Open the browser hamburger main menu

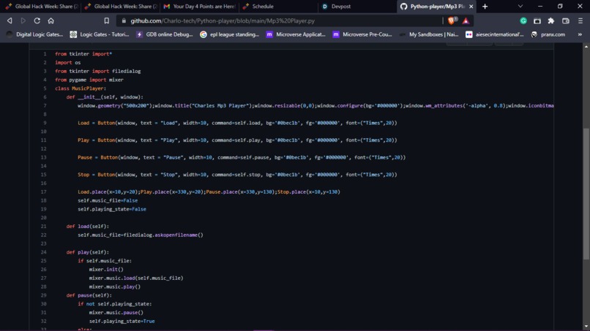pos(580,20)
